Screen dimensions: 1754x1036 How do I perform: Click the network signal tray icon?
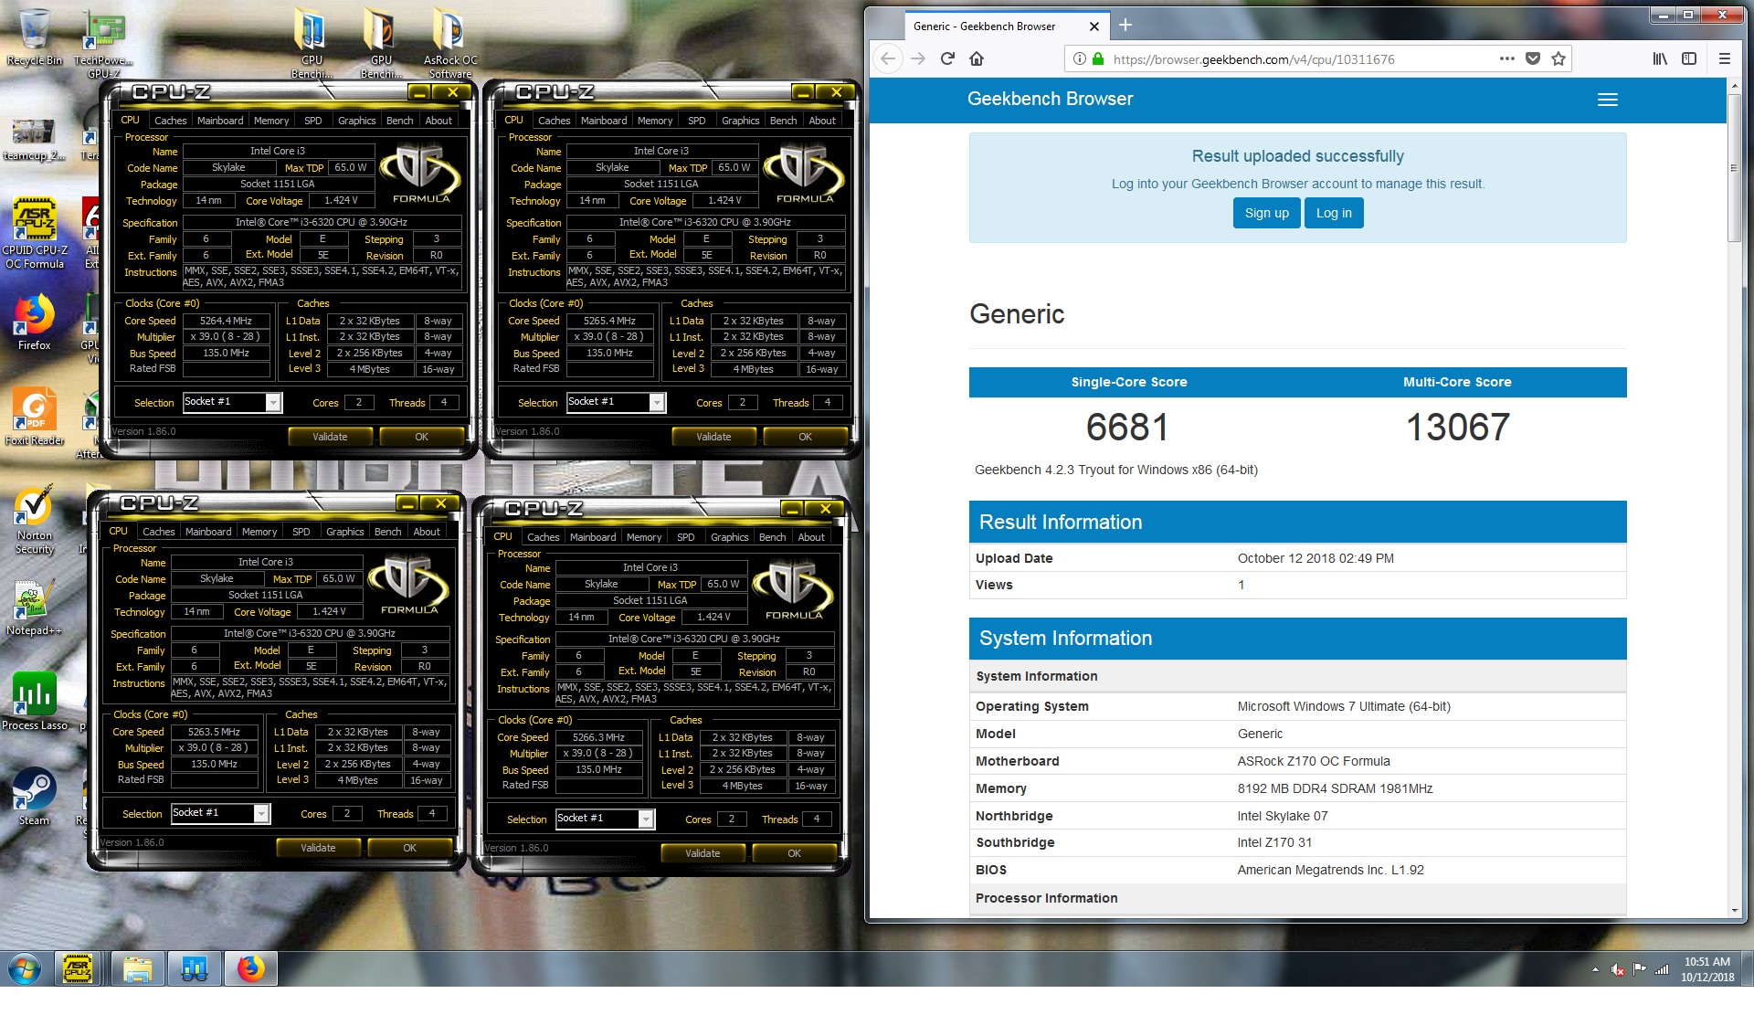click(x=1662, y=969)
